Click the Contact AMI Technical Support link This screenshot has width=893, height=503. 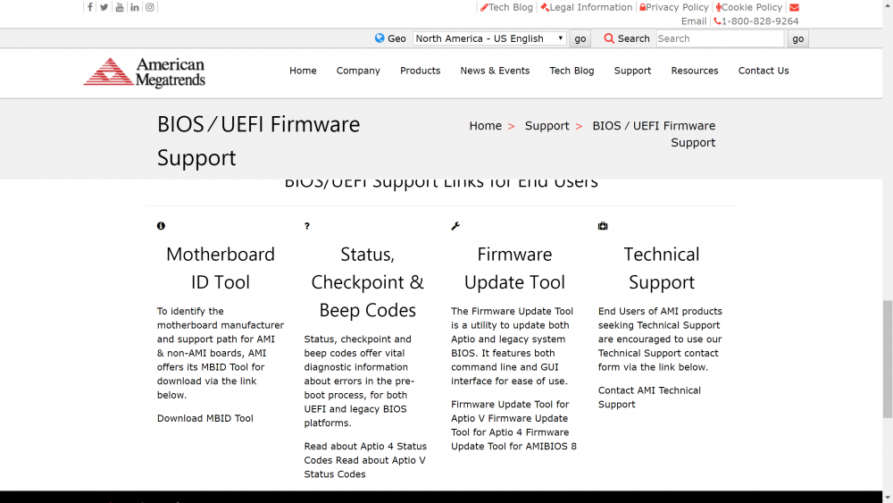(x=649, y=397)
